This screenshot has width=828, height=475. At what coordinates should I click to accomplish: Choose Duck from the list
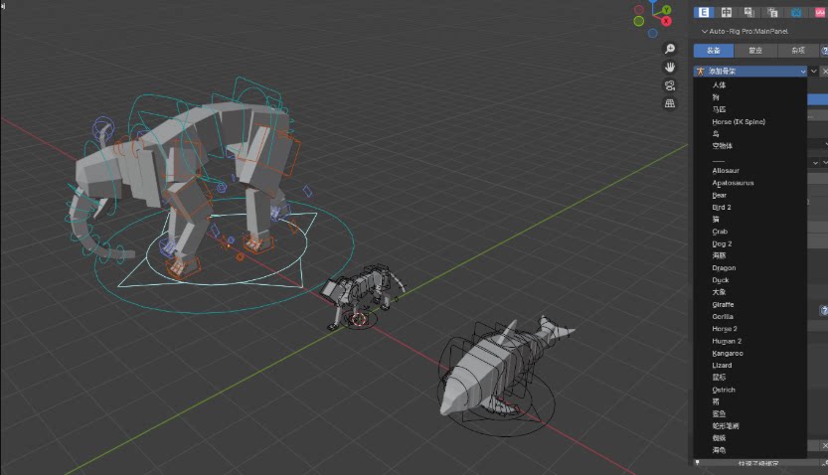721,279
